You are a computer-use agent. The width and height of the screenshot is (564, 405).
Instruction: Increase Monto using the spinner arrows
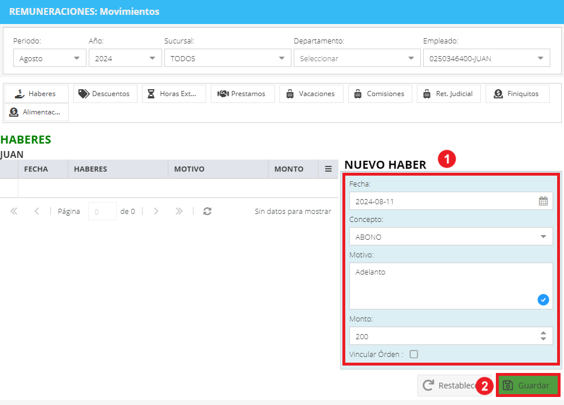click(543, 333)
